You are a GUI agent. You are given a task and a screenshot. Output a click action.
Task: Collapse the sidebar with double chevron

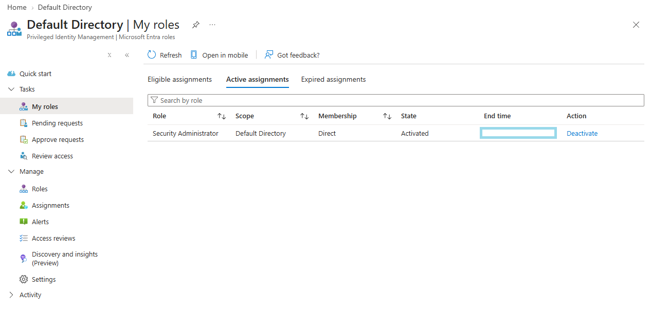point(127,55)
